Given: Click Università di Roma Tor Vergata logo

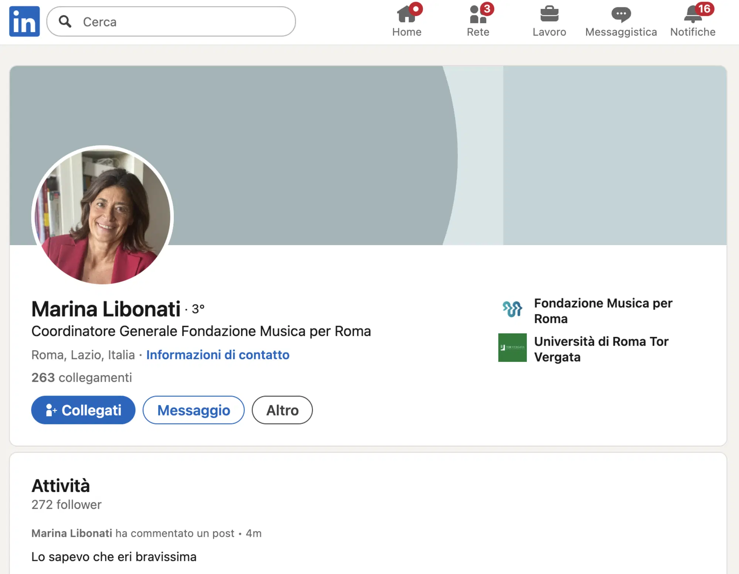Looking at the screenshot, I should pos(512,348).
